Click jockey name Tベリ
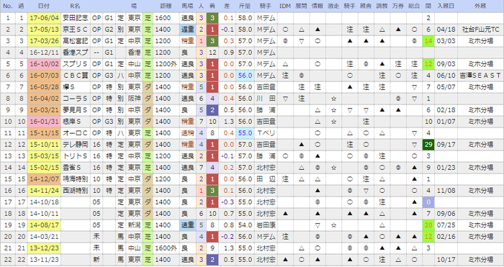The height and width of the screenshot is (267, 504). click(x=266, y=133)
